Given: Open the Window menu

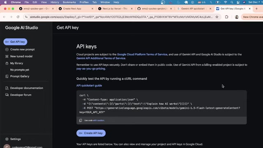Looking at the screenshot, I should 105,2.
